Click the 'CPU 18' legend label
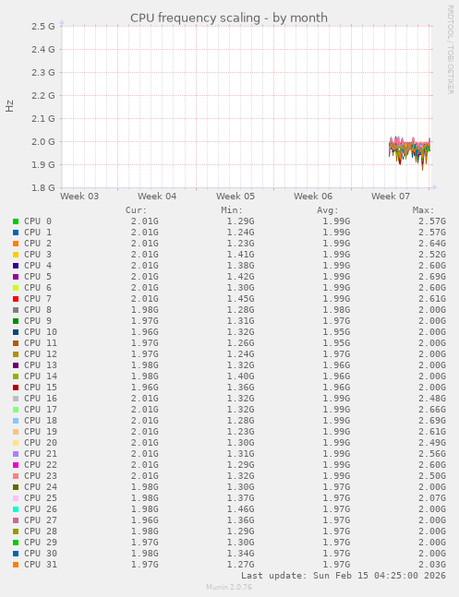Screen dimensions: 459x597 point(41,421)
